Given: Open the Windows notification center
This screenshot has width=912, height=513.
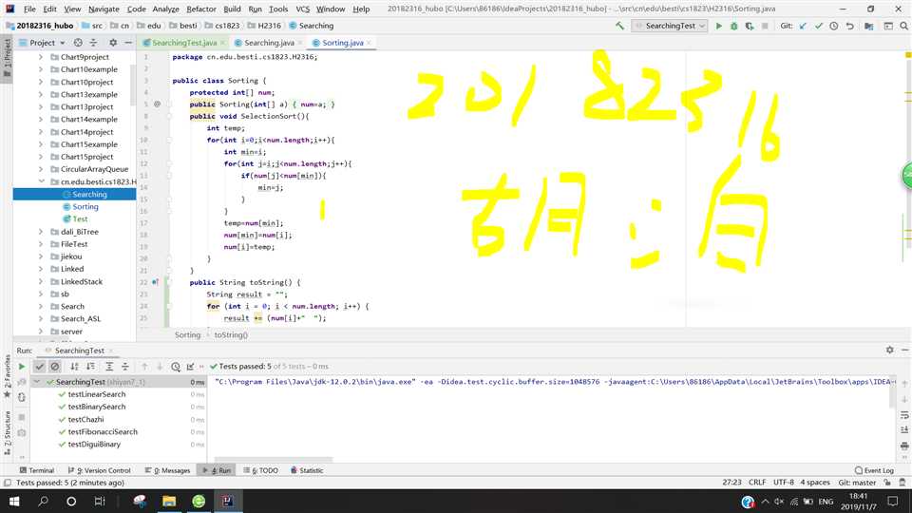Looking at the screenshot, I should tap(893, 501).
